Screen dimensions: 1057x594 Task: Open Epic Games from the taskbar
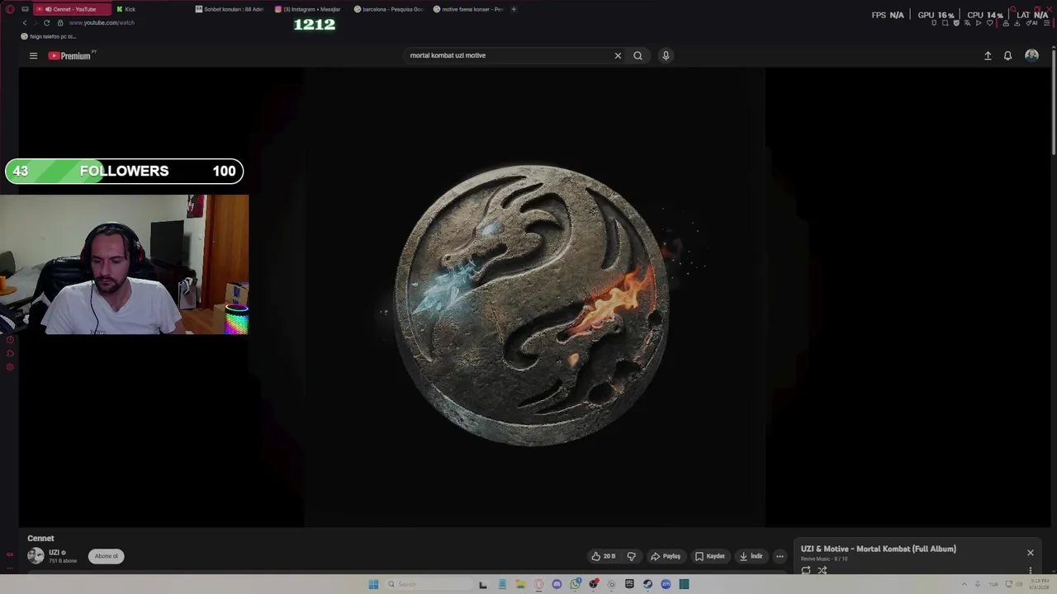click(x=629, y=584)
